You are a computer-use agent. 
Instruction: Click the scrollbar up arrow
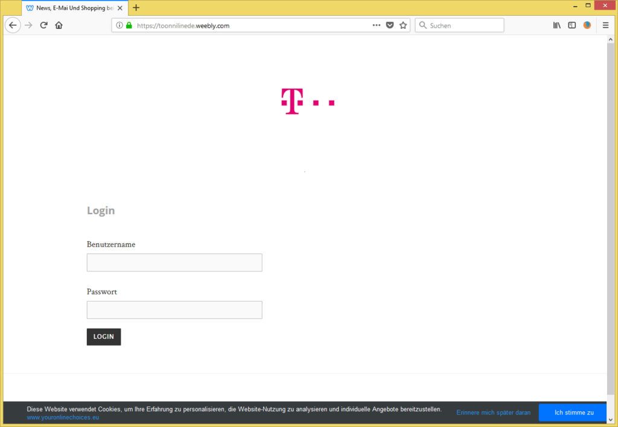pyautogui.click(x=611, y=39)
